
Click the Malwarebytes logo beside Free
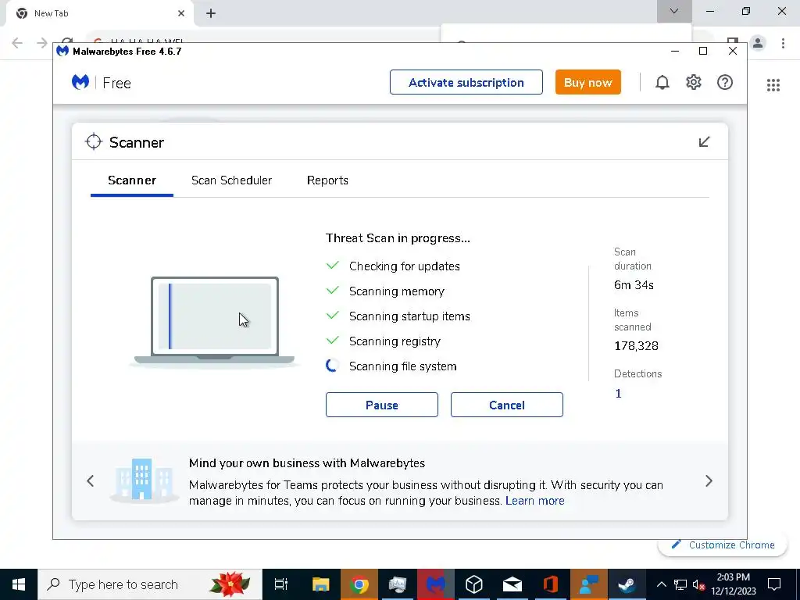click(x=80, y=82)
